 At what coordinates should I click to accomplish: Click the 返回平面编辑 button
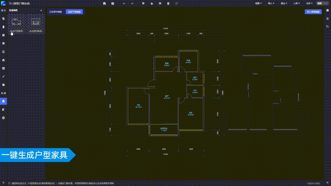point(74,12)
